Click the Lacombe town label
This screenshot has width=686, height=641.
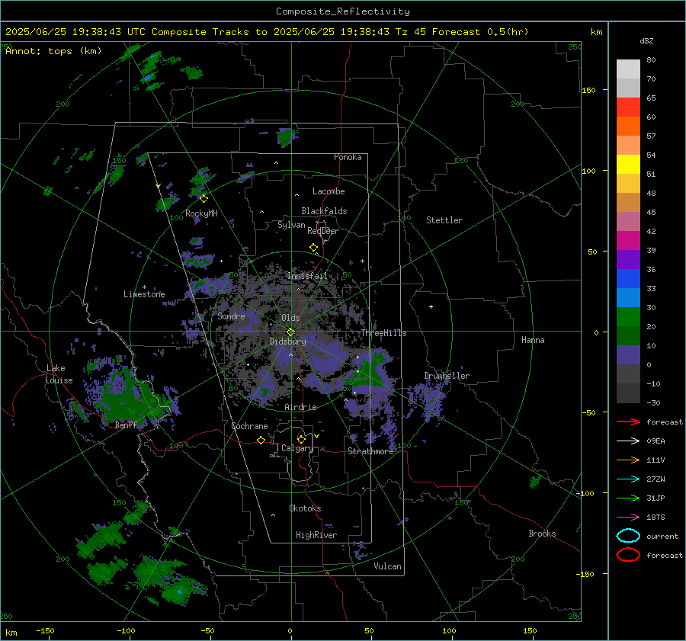[x=329, y=191]
